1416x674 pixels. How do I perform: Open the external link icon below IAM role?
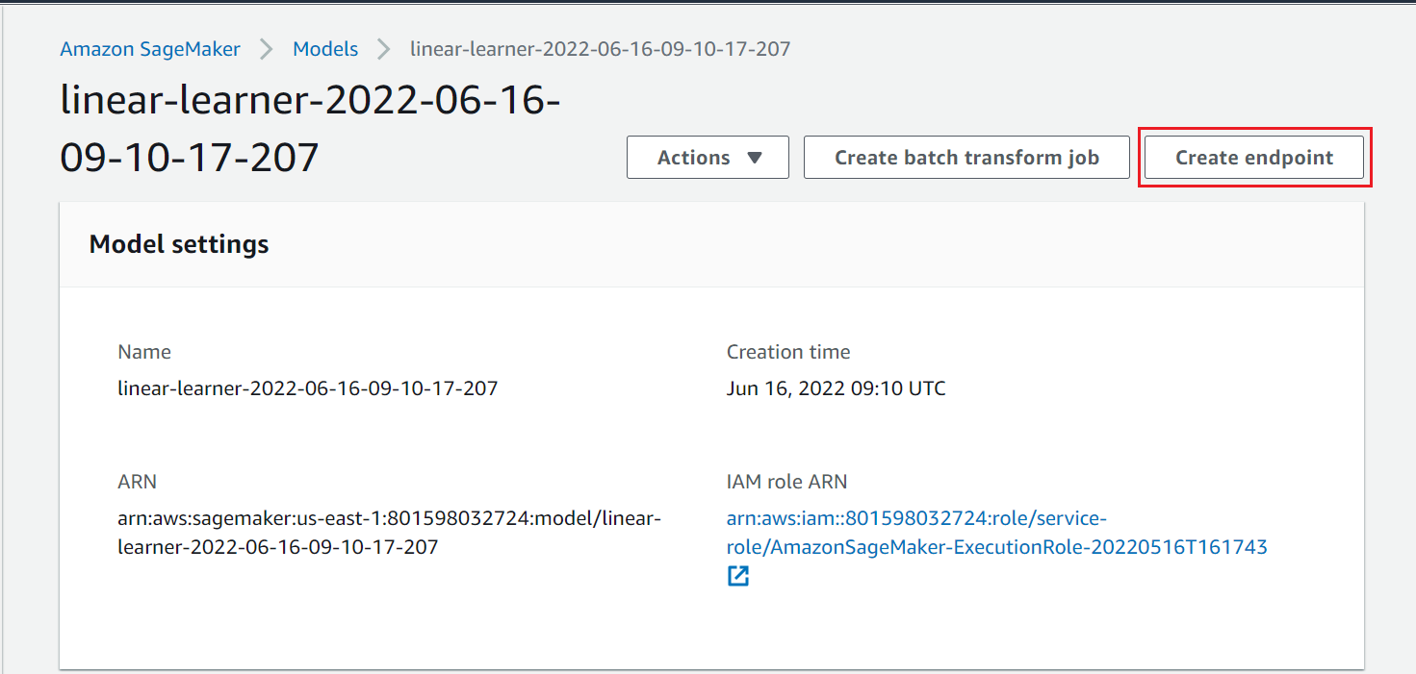[738, 576]
